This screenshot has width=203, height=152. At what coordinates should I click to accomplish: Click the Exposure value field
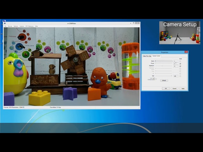click(x=176, y=66)
